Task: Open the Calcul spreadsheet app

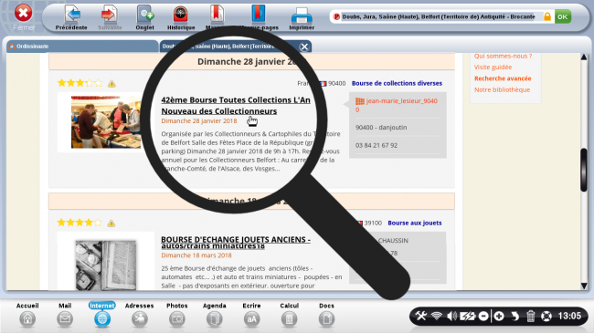Action: click(x=289, y=315)
